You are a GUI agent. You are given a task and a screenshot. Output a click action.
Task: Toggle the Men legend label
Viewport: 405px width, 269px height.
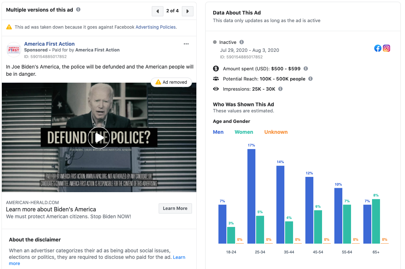[218, 132]
